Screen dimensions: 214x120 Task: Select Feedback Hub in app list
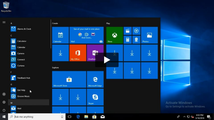[x=24, y=78]
